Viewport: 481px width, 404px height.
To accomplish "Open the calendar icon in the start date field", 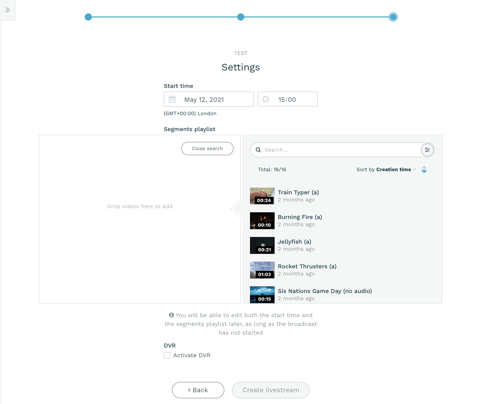I will click(x=172, y=99).
